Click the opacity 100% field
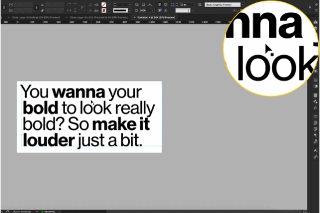 pyautogui.click(x=144, y=10)
